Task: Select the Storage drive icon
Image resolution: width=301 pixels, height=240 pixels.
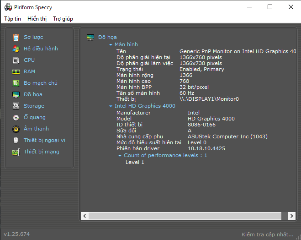Action: pos(16,106)
